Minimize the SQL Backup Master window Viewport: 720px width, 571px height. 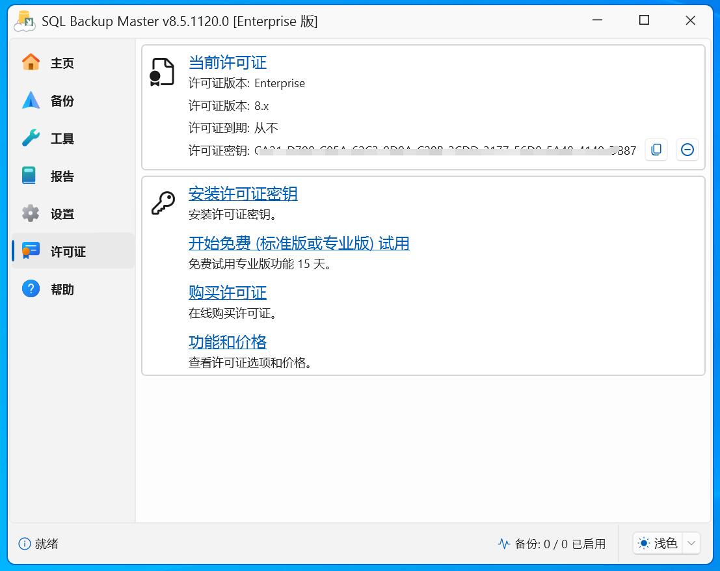(x=597, y=20)
